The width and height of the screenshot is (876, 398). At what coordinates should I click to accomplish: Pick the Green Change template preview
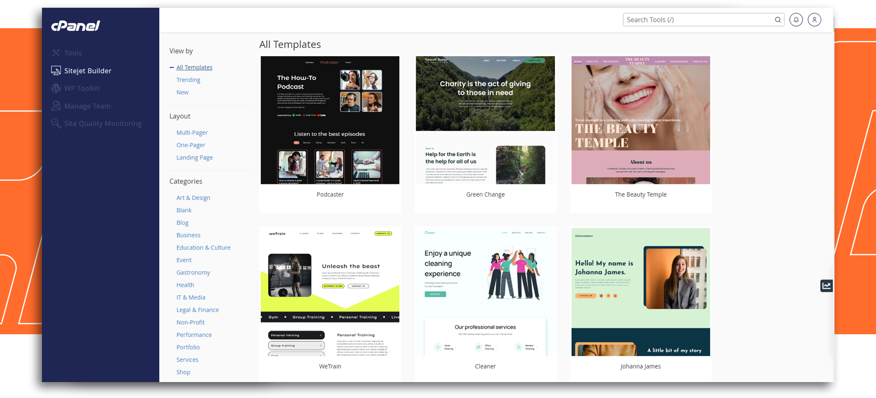[485, 120]
